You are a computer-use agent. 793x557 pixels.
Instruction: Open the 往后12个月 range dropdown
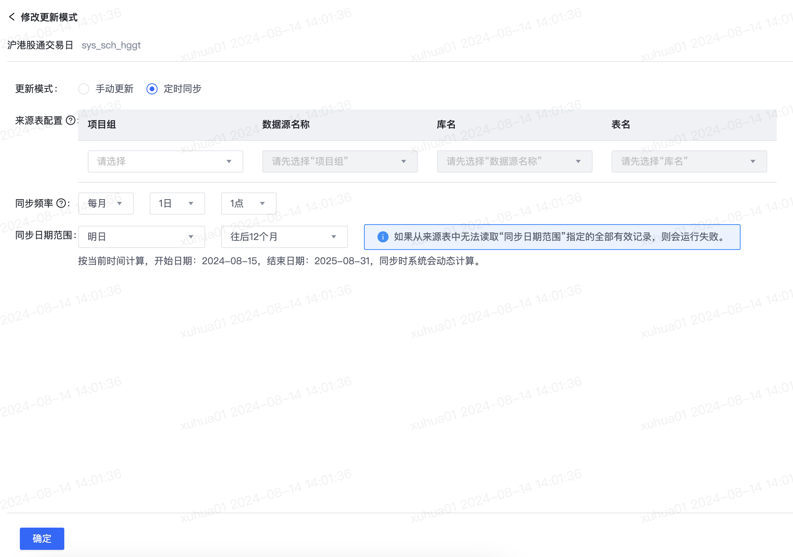tap(284, 237)
